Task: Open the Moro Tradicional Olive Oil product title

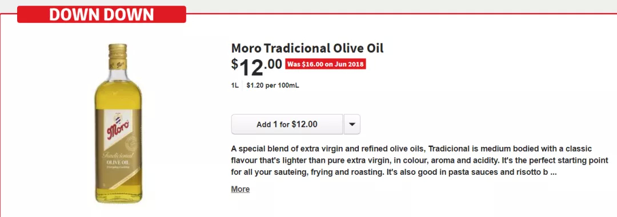Action: point(307,48)
